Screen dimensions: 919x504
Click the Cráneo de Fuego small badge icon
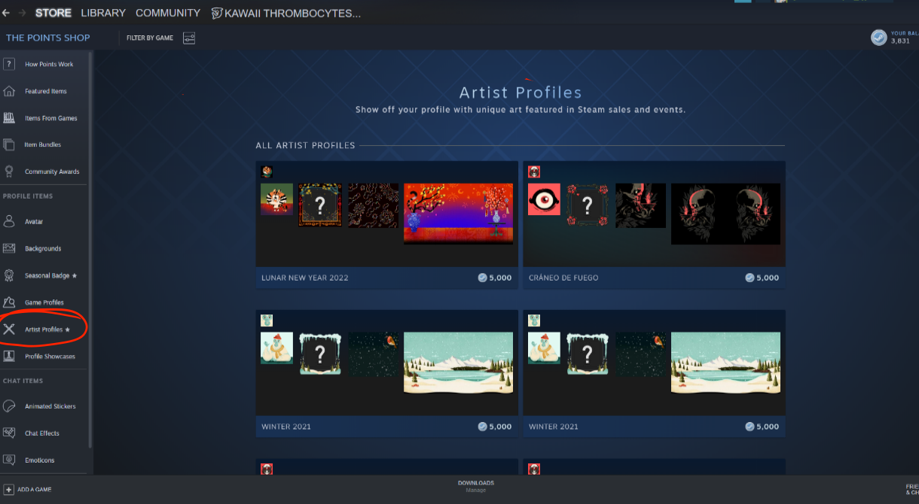coord(534,172)
